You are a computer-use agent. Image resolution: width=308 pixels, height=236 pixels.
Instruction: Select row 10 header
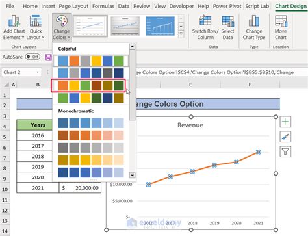coord(5,189)
